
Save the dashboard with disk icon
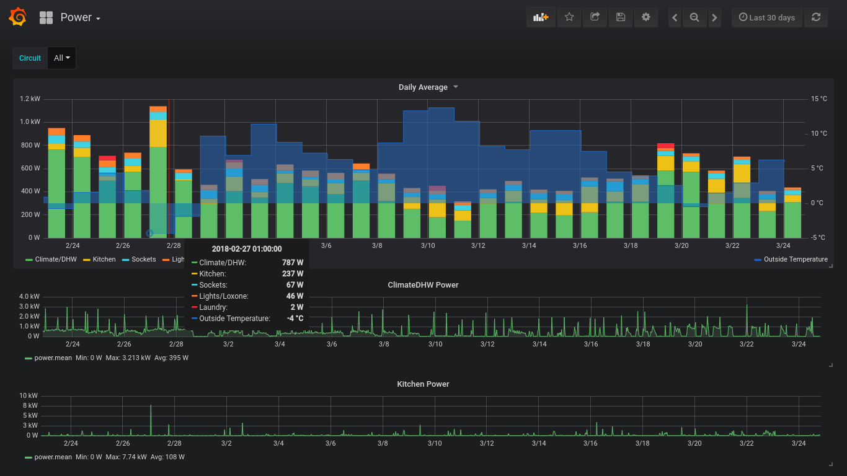[x=620, y=17]
